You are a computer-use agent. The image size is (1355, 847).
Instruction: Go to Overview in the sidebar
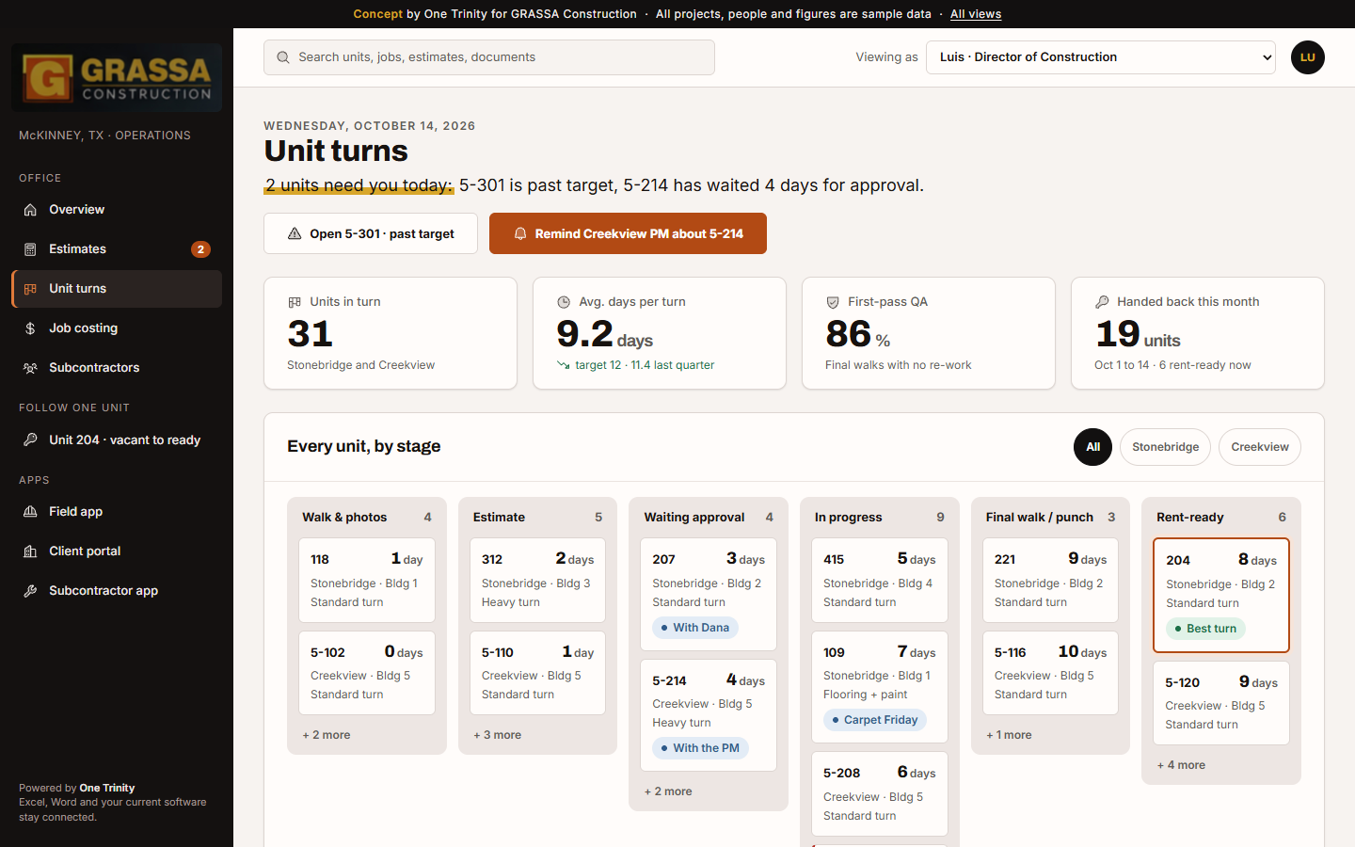pyautogui.click(x=117, y=210)
